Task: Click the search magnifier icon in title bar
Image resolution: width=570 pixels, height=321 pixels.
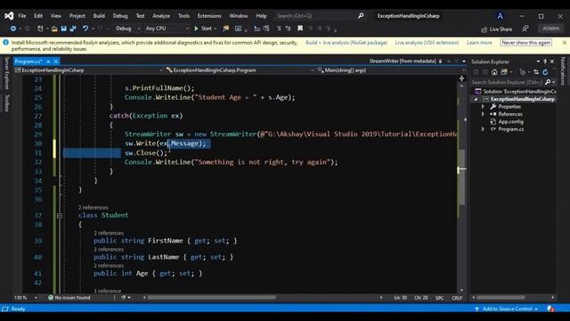Action: point(361,16)
